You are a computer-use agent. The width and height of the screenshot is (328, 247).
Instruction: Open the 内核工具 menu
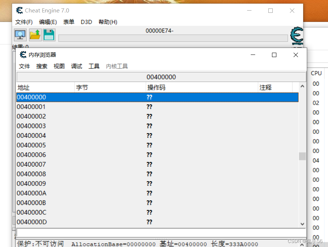point(117,66)
